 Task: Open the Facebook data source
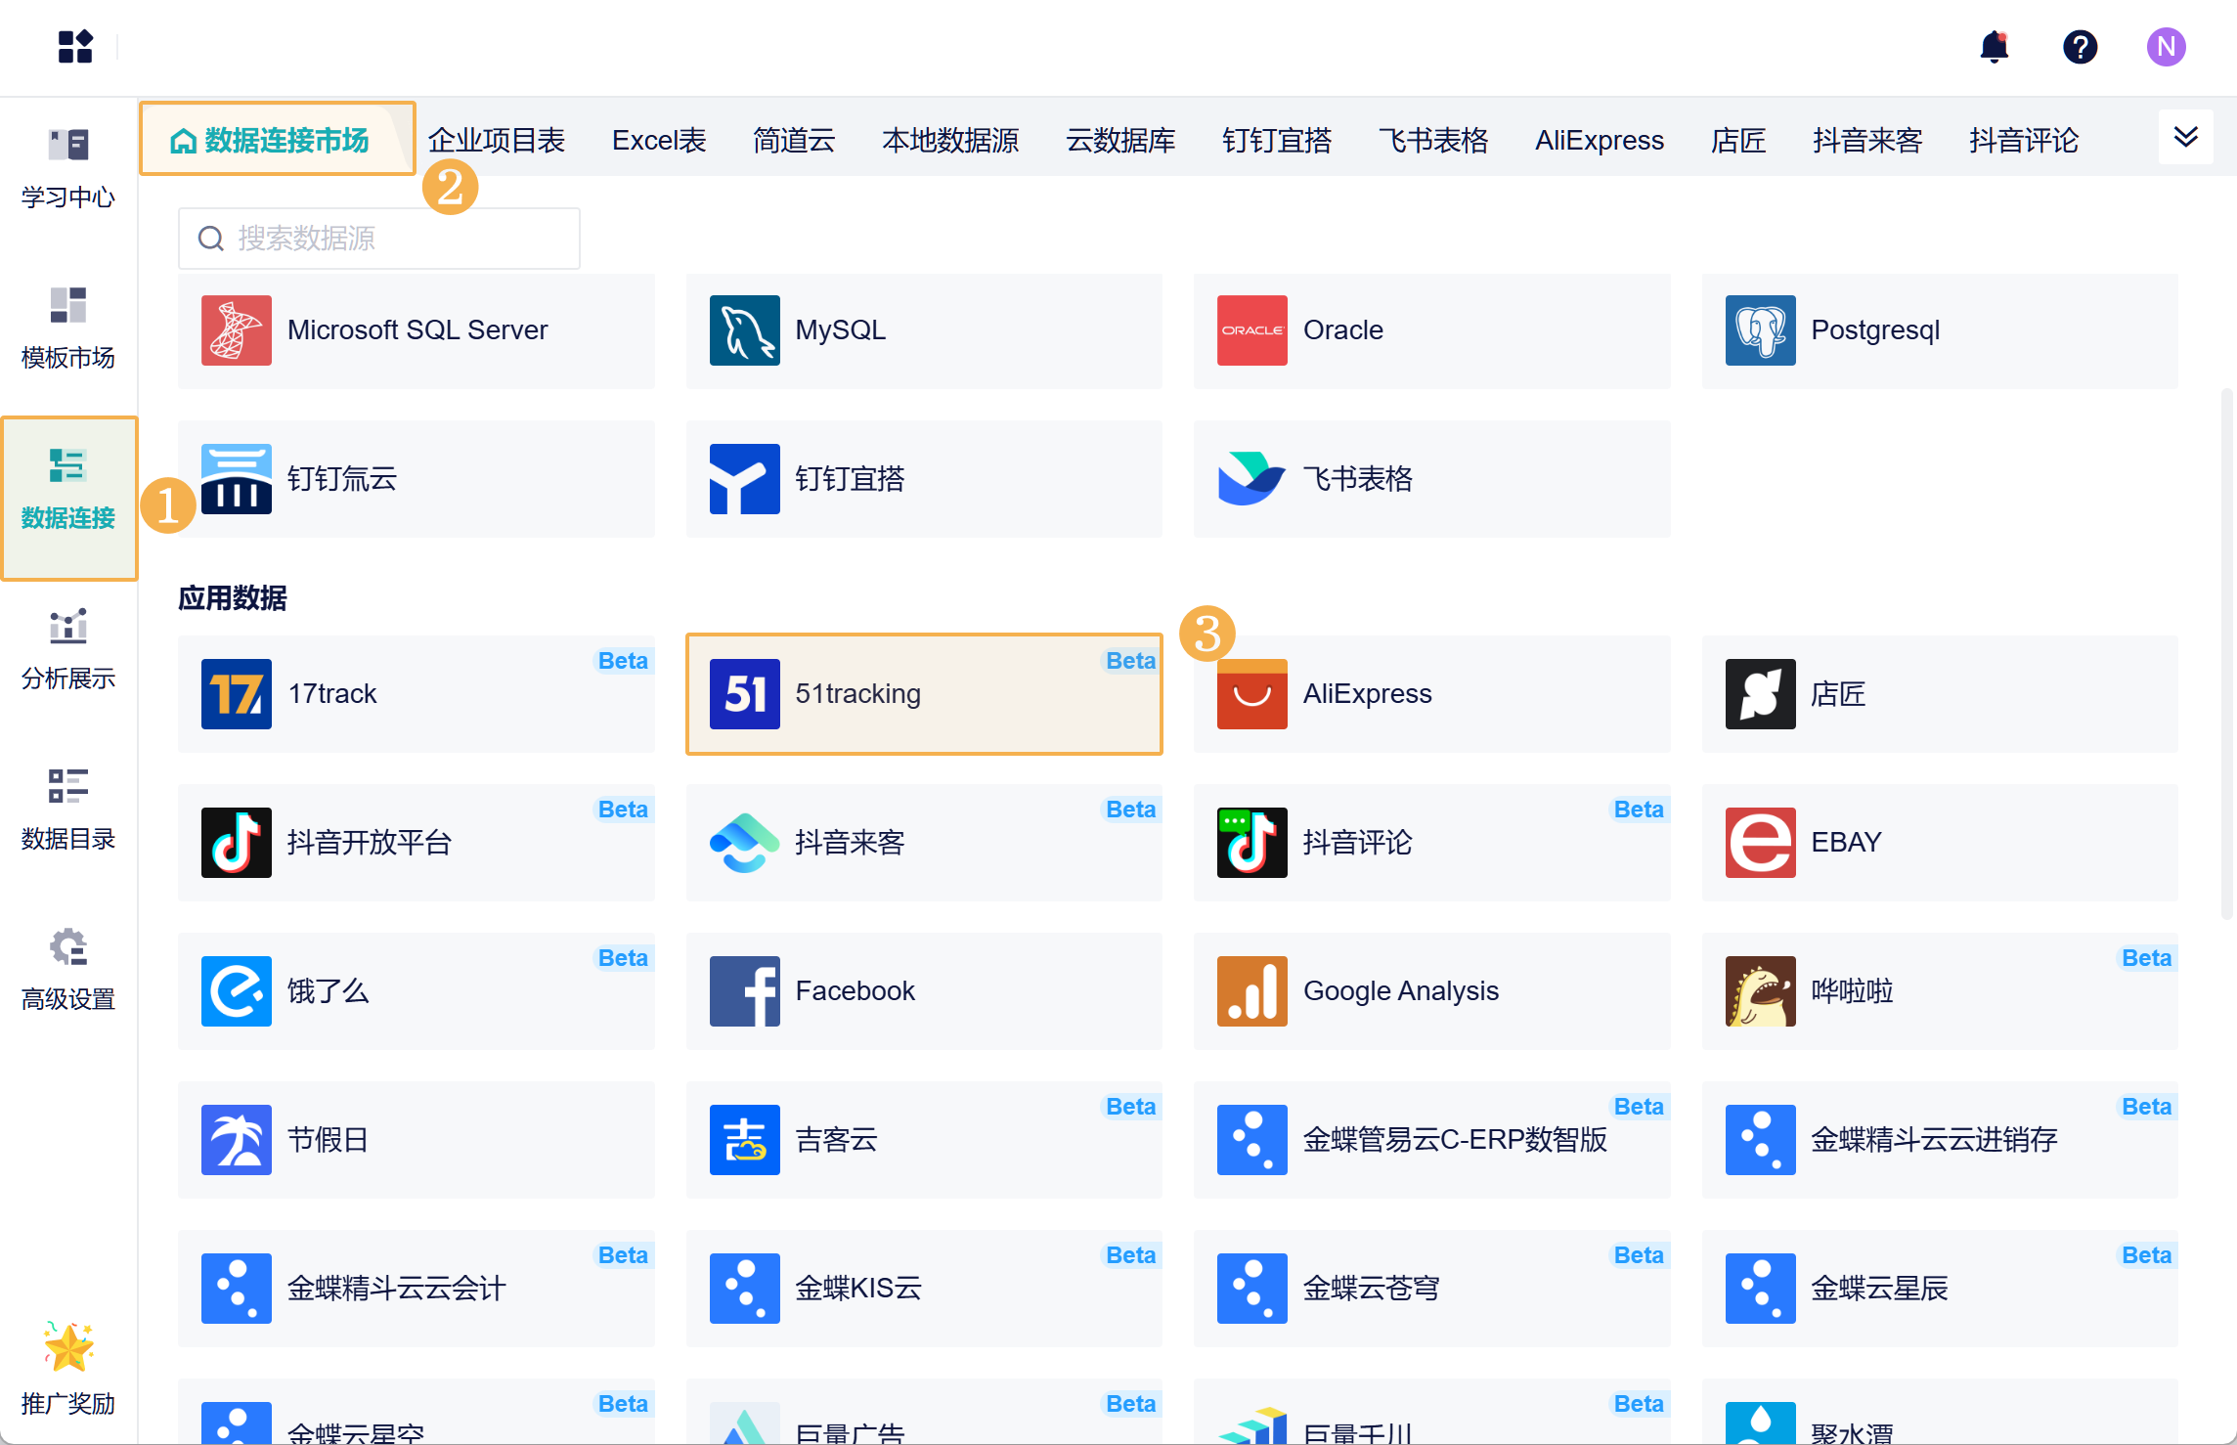pyautogui.click(x=923, y=991)
